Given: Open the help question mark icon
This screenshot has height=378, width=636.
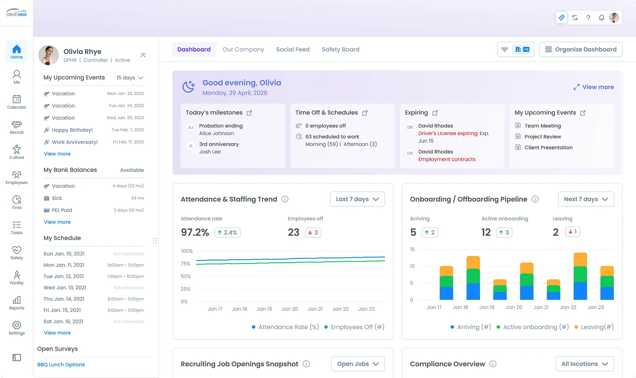Looking at the screenshot, I should coord(588,18).
